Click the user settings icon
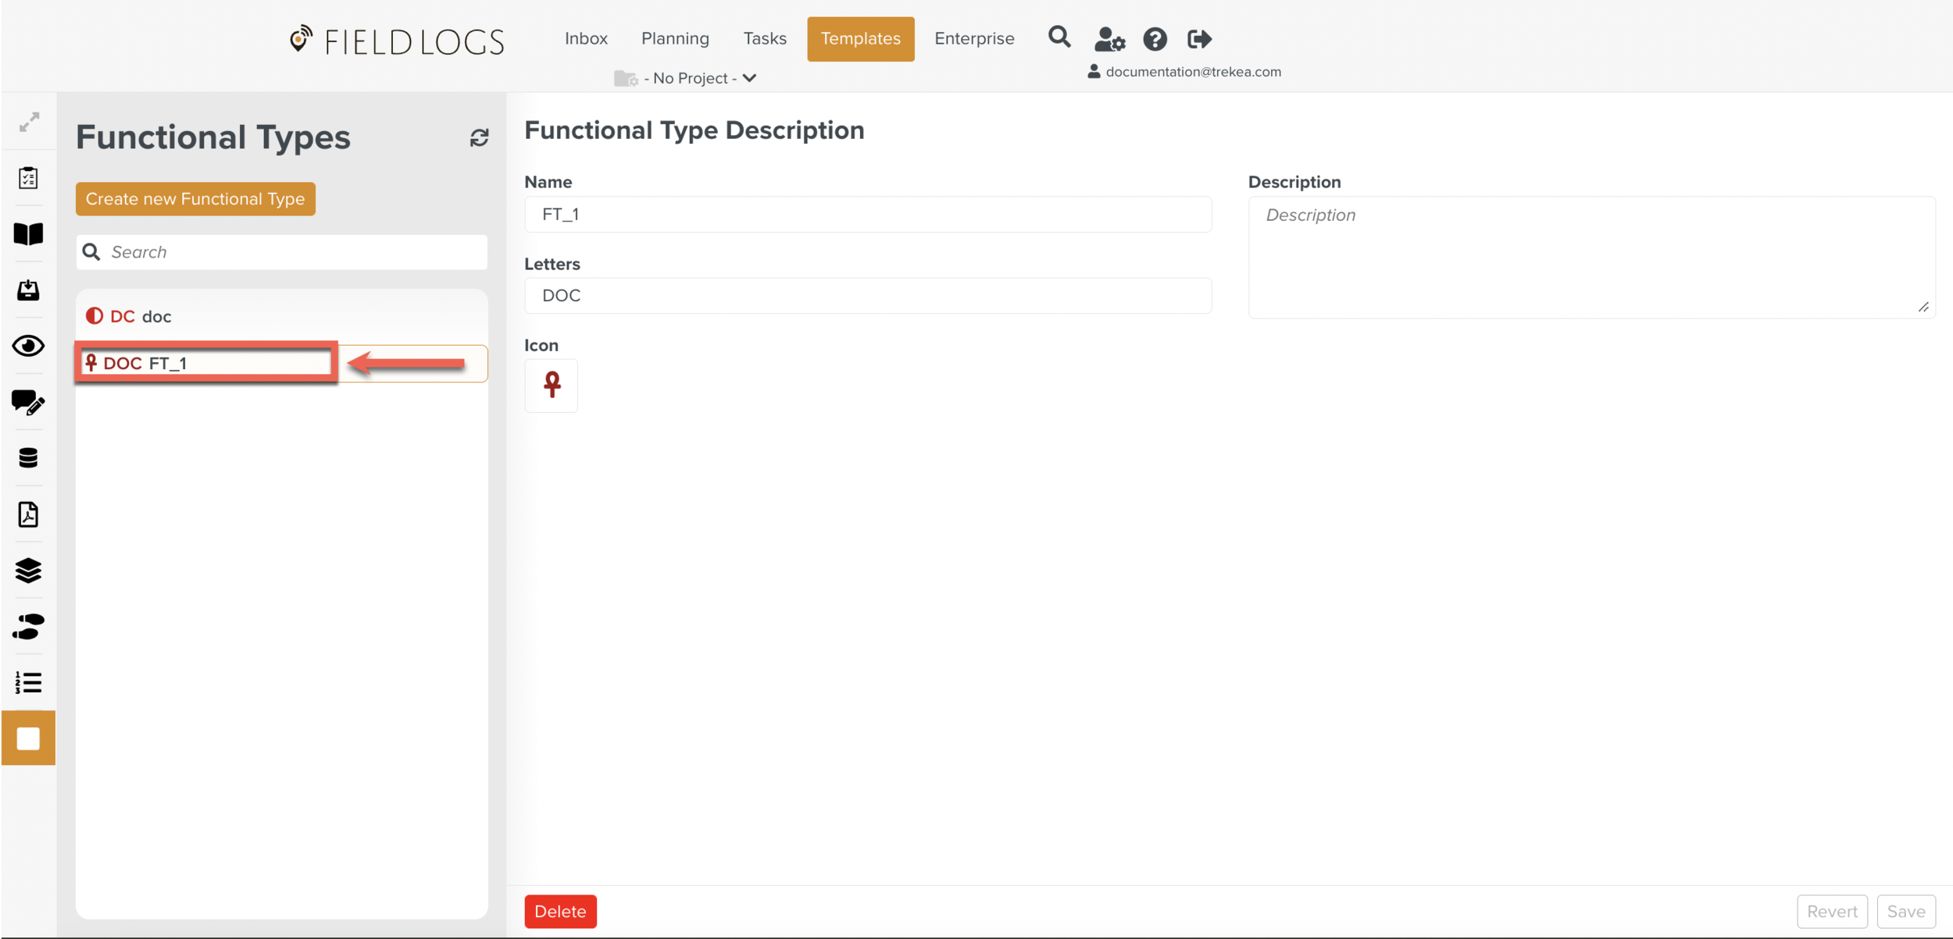 tap(1109, 38)
